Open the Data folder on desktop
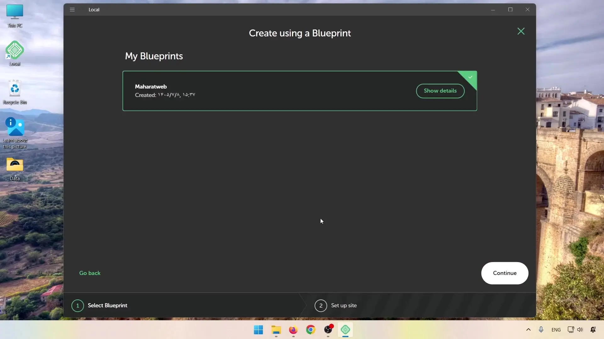Viewport: 604px width, 339px height. (x=15, y=169)
